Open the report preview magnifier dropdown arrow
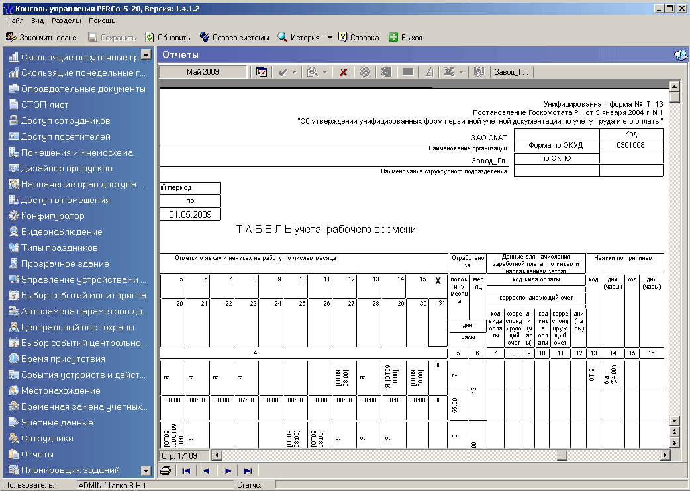Screen dimensions: 690x491 [325, 72]
